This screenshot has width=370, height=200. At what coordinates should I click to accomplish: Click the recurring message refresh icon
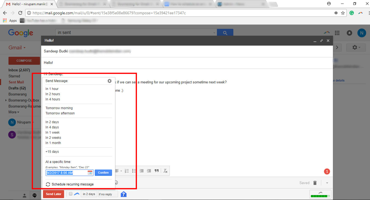(x=48, y=184)
